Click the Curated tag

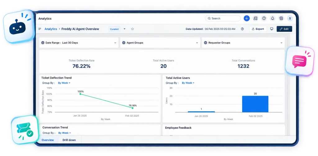click(114, 29)
